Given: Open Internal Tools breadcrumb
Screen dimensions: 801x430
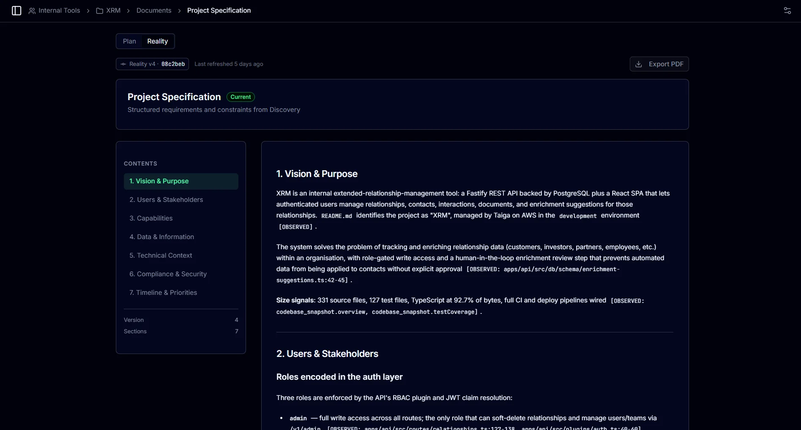Looking at the screenshot, I should coord(59,11).
